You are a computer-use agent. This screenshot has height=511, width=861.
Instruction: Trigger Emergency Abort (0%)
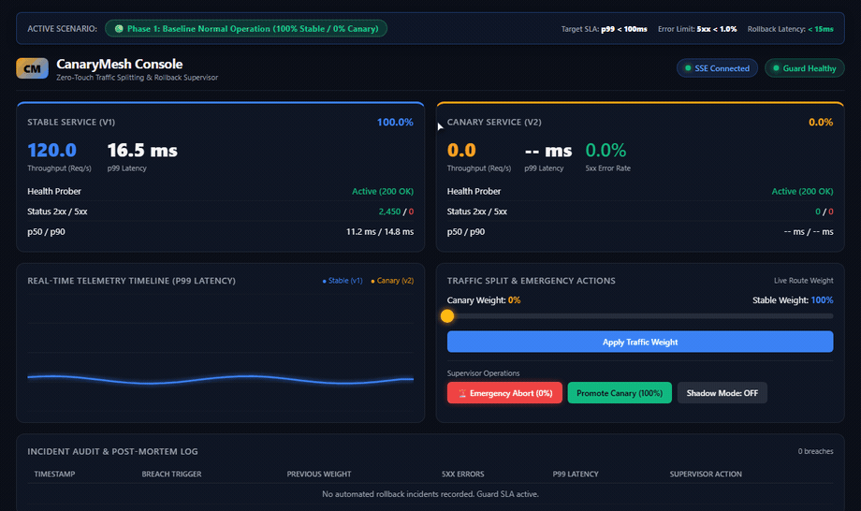(x=504, y=393)
